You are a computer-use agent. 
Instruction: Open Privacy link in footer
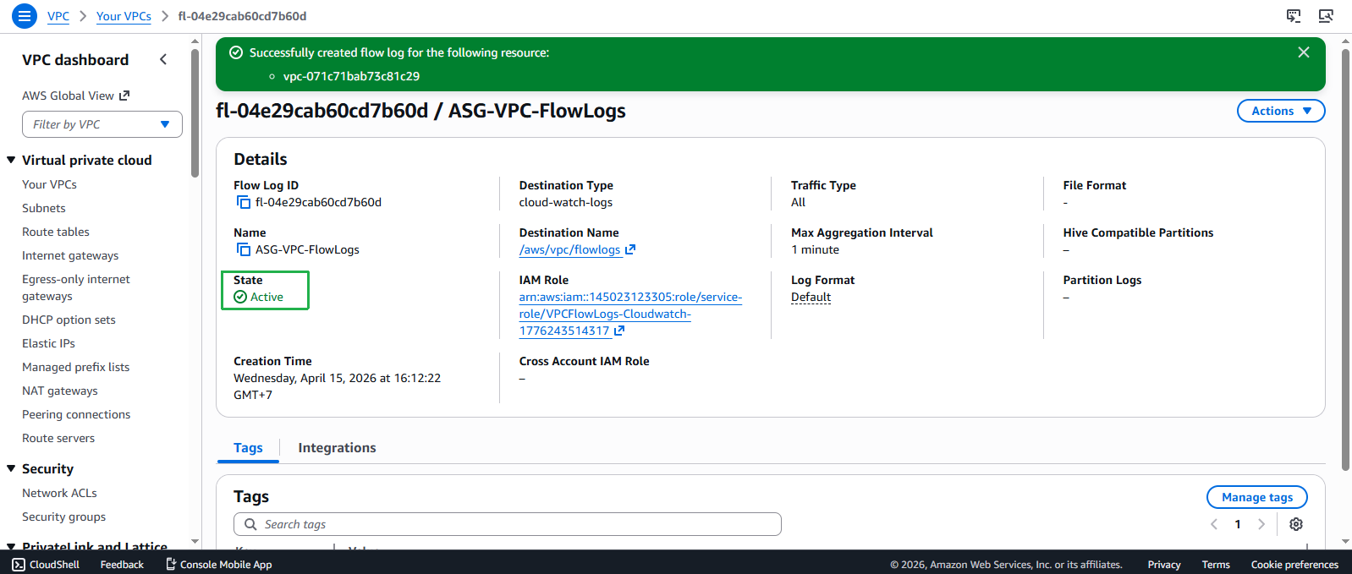point(1164,565)
